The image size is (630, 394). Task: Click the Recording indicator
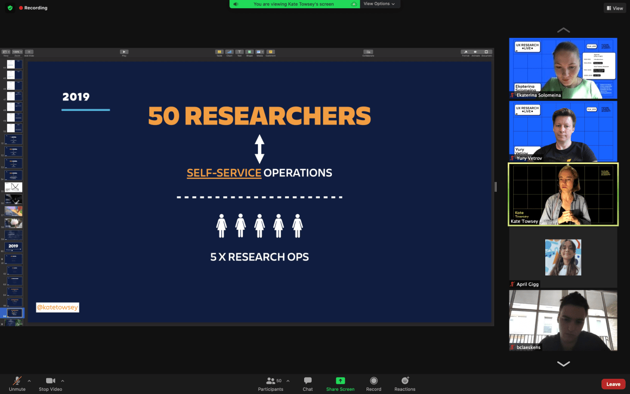point(33,8)
